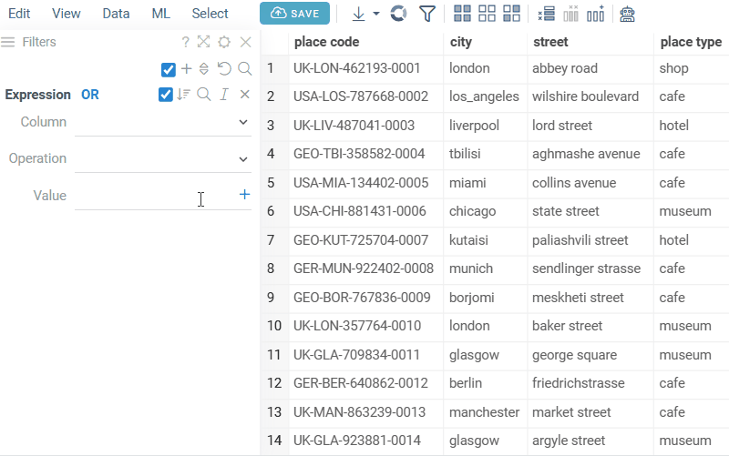Screen dimensions: 729x456
Task: Toggle the top filters enabled checkbox
Action: 169,70
